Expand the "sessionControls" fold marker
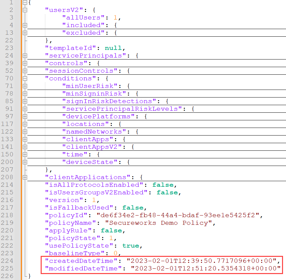Viewport: 286px width, 280px height. [25, 71]
